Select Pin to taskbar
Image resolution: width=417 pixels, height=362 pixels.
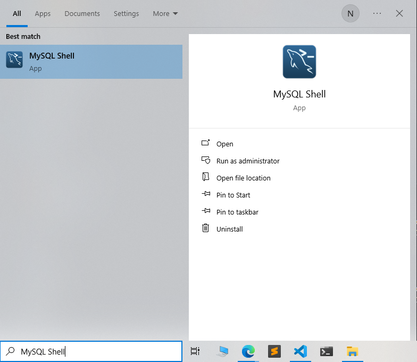pos(237,212)
